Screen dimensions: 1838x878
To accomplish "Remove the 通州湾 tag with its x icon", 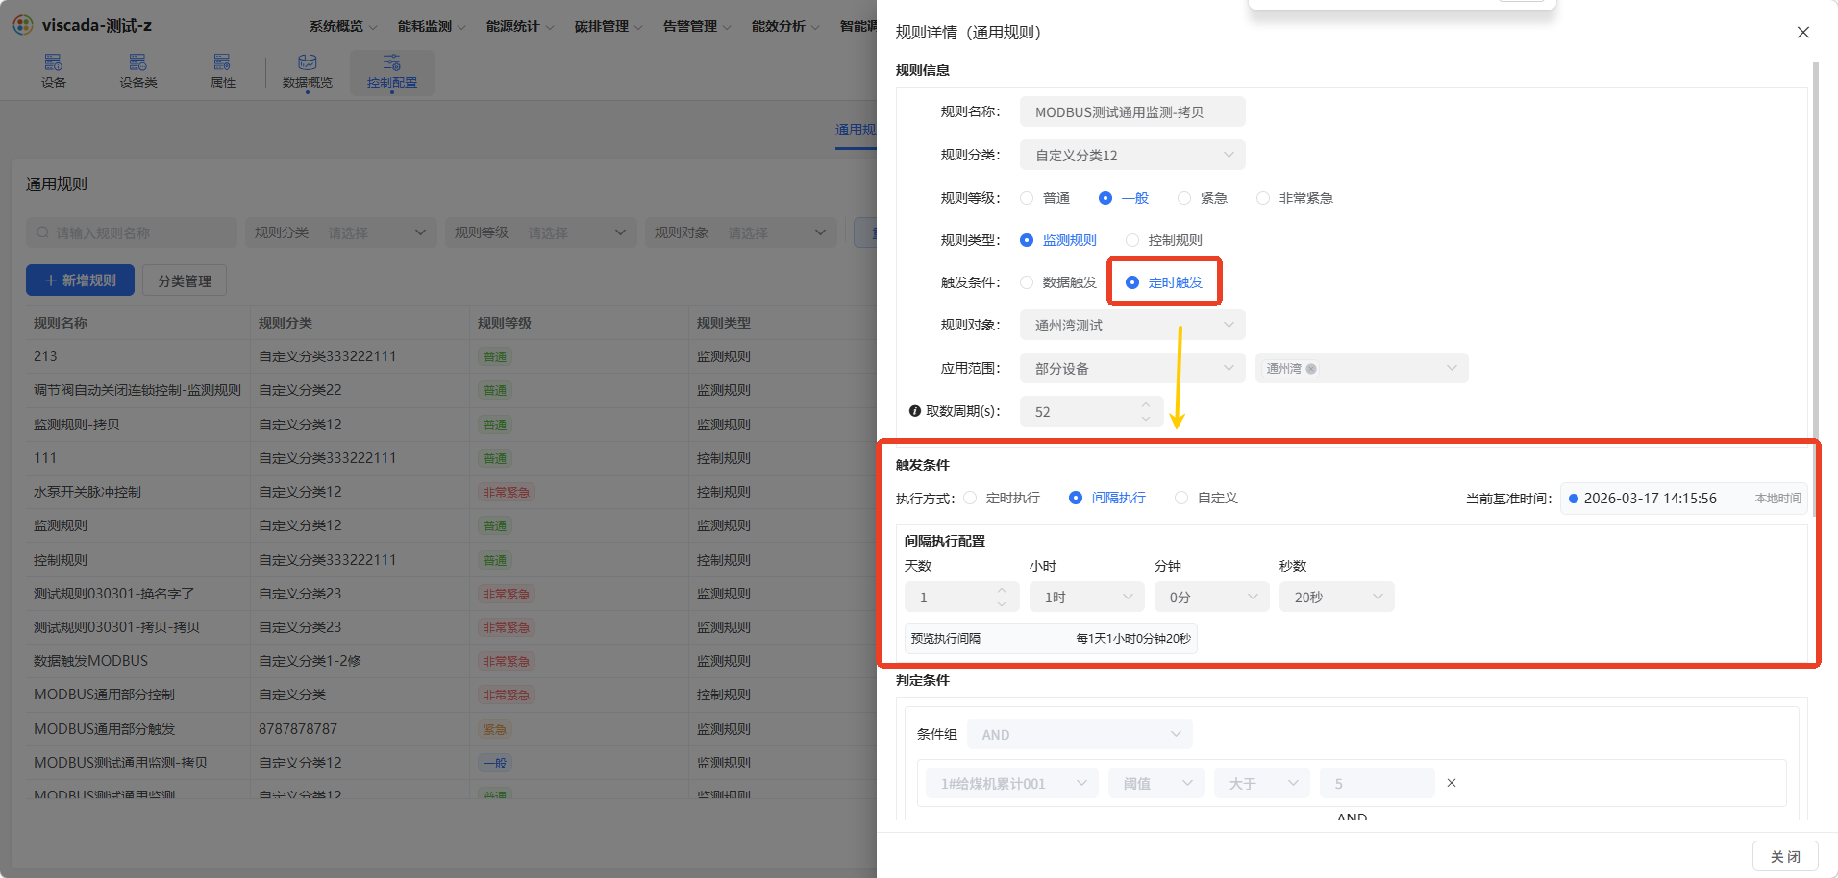I will tap(1311, 369).
